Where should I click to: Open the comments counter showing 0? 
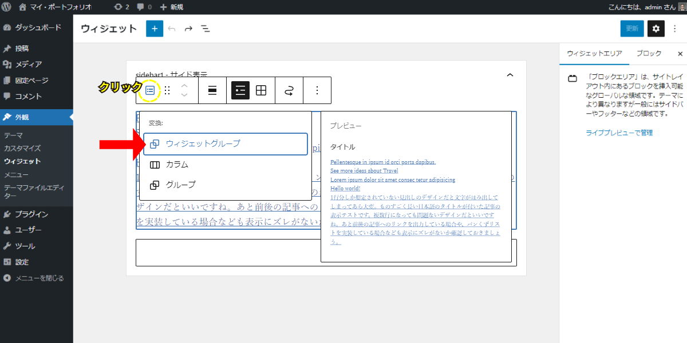[x=144, y=7]
